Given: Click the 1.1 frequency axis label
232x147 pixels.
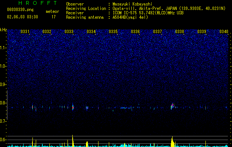Looking at the screenshot, I should click(3, 48).
